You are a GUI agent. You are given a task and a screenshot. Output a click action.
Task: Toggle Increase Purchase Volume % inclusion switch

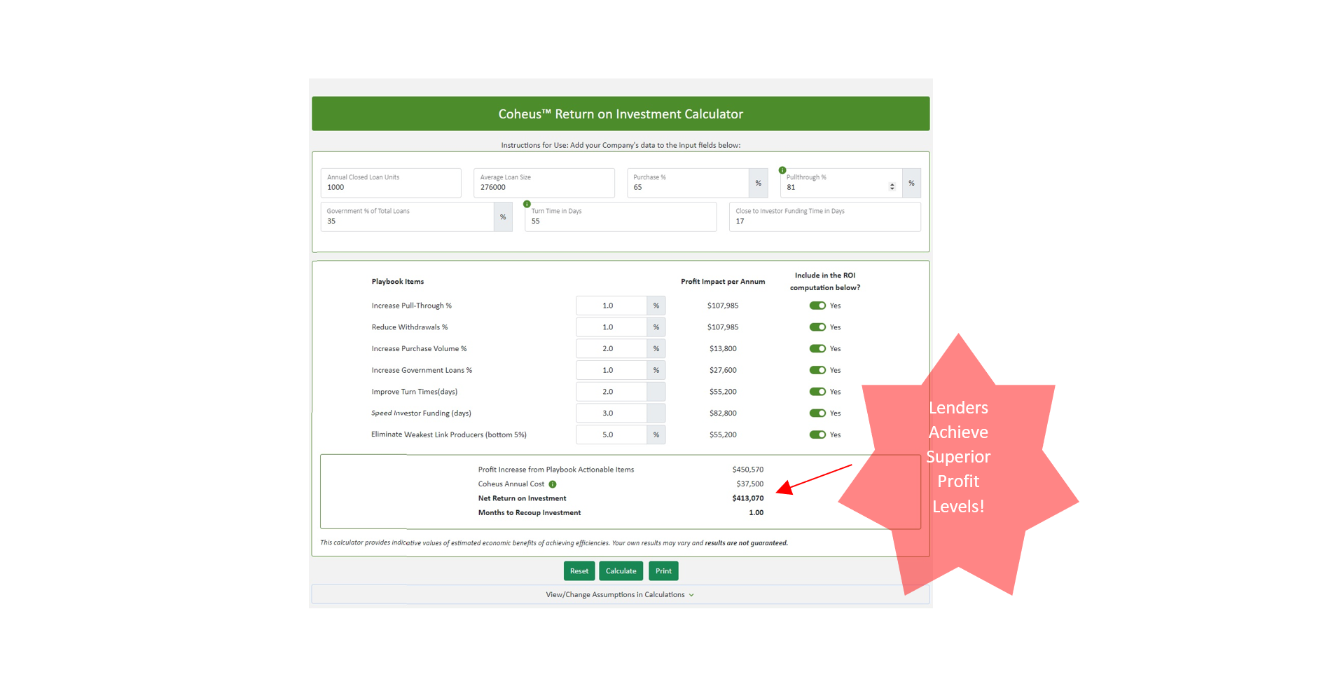point(817,348)
